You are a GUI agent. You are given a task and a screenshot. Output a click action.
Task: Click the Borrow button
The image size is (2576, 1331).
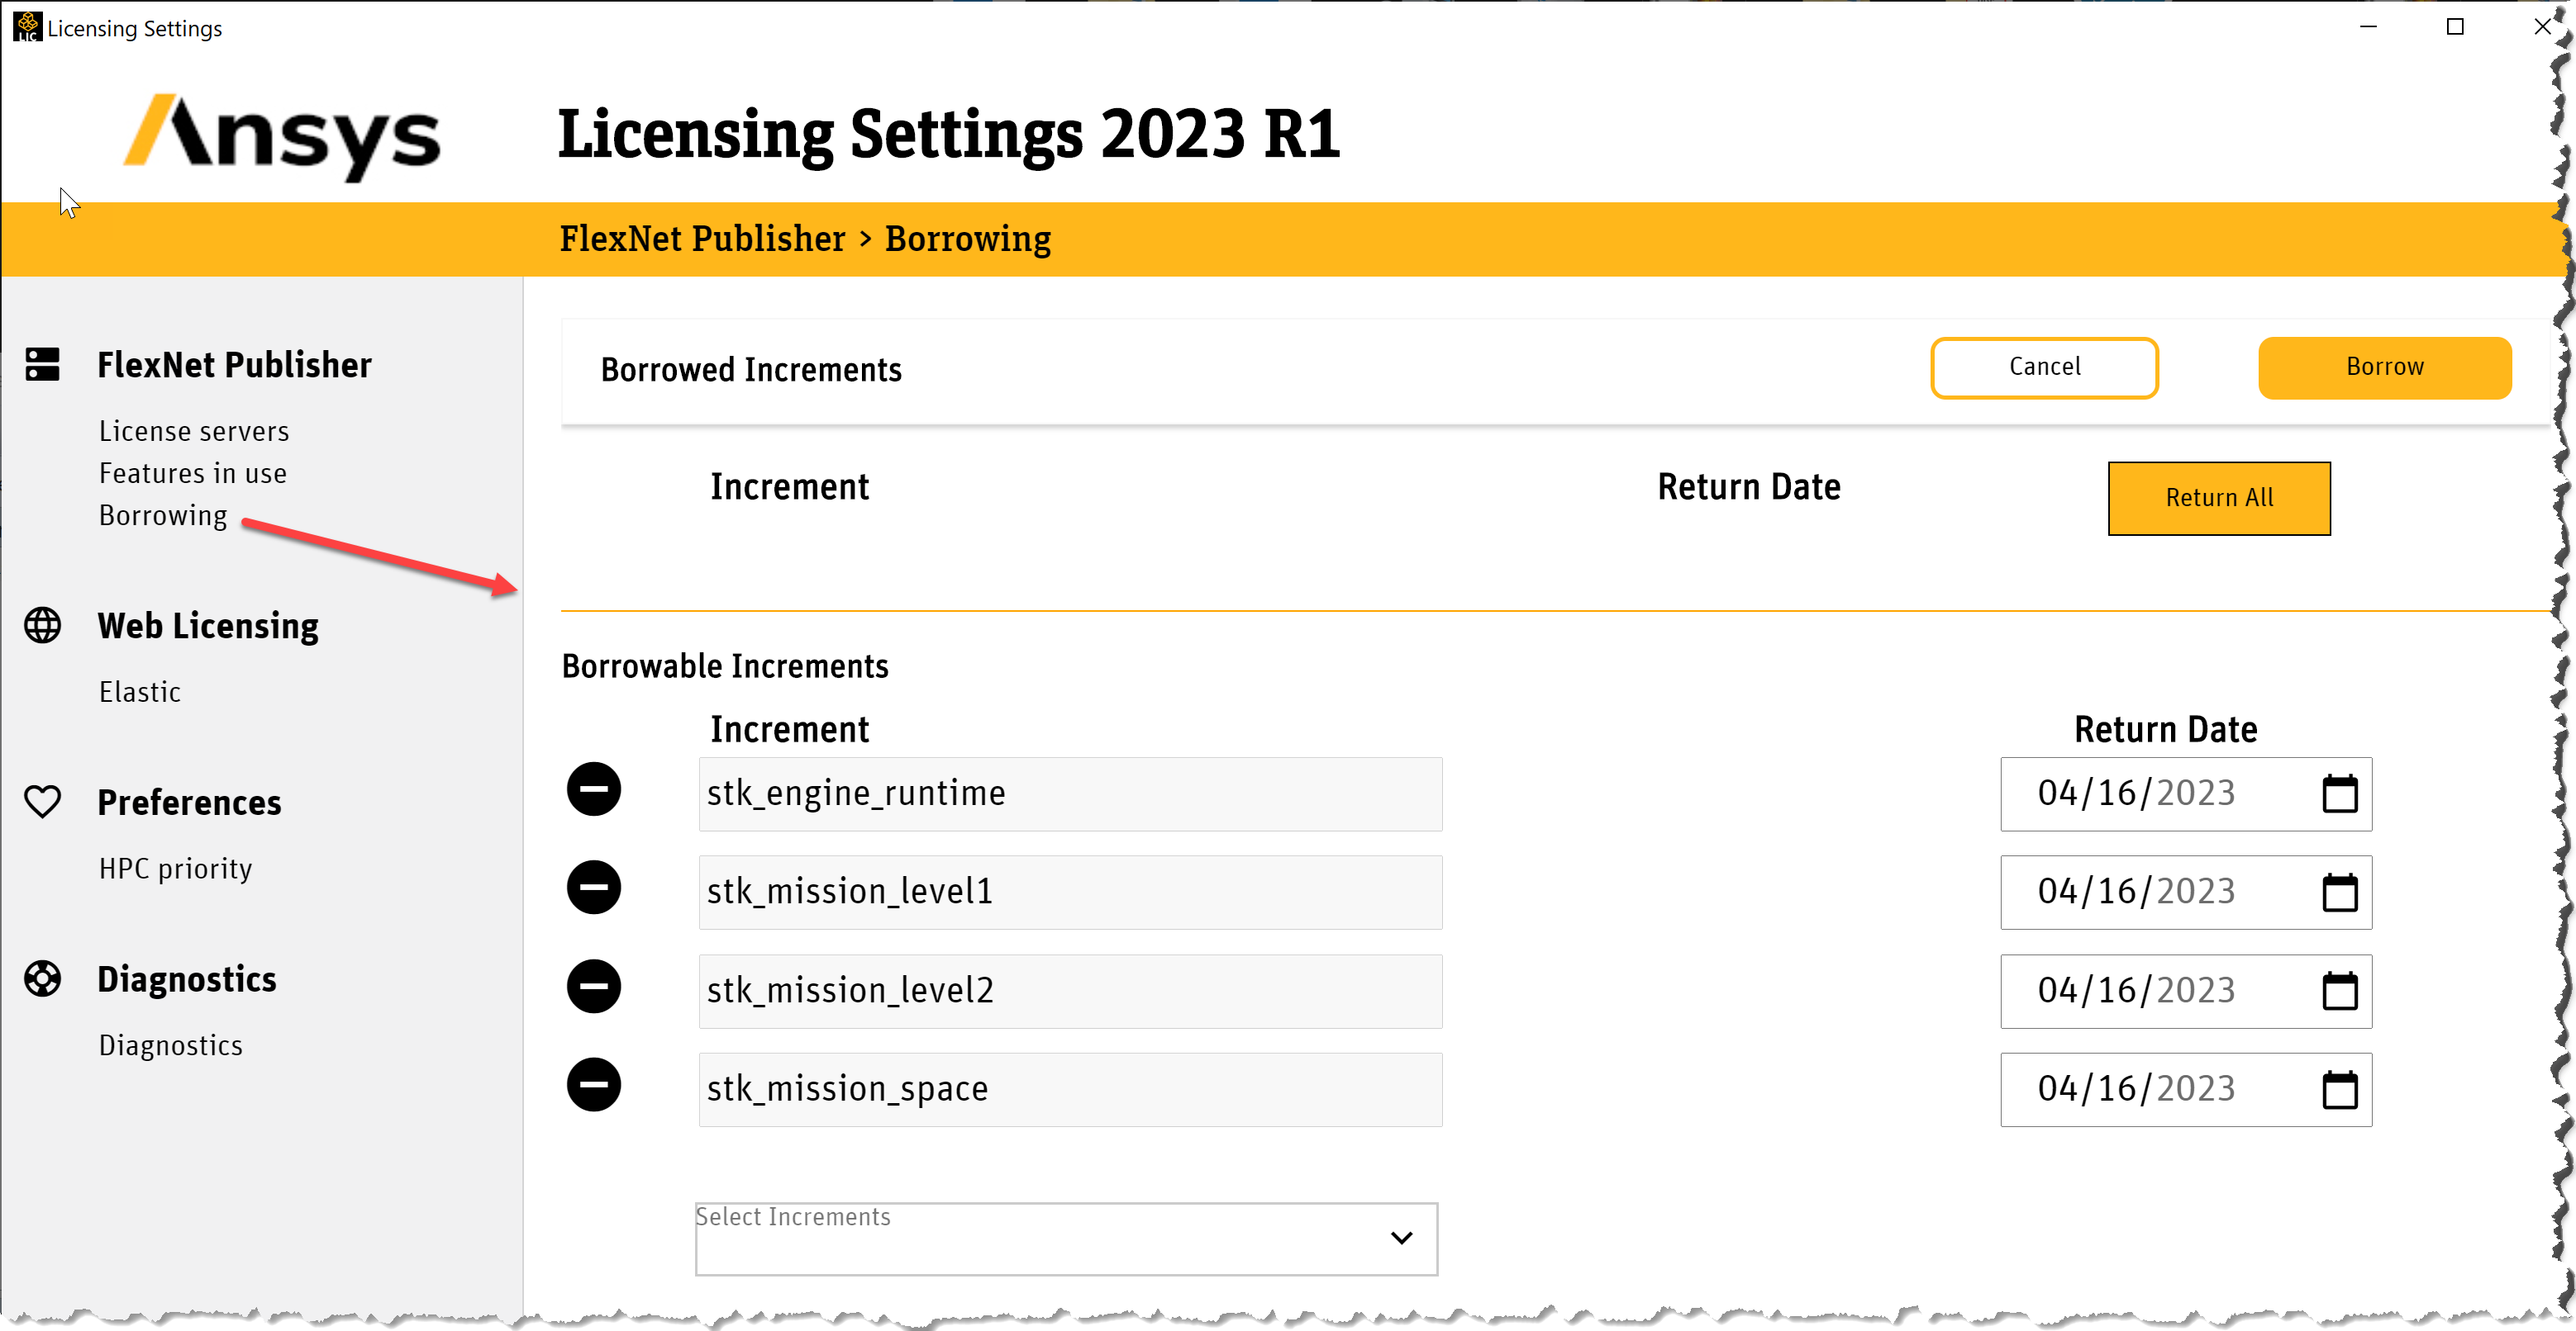(x=2384, y=367)
